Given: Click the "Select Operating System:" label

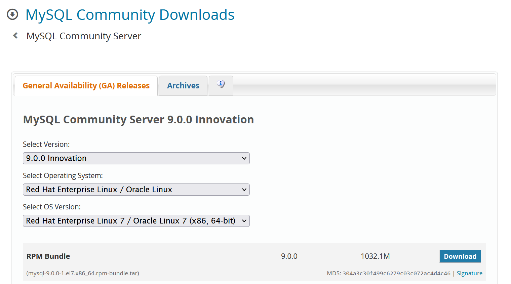Looking at the screenshot, I should 63,175.
